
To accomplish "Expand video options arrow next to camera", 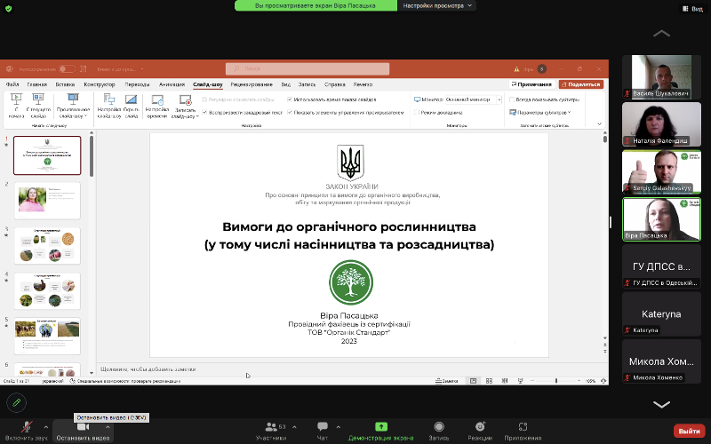I will [x=108, y=427].
